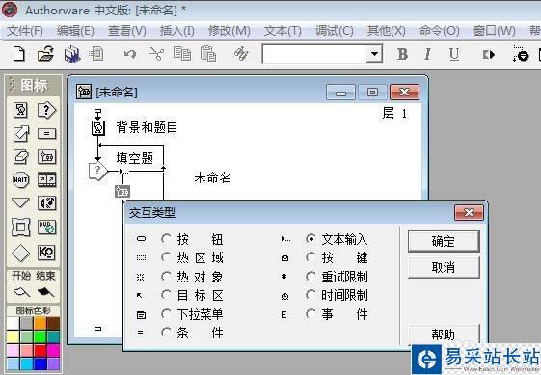Open the text style dropdown arrow

[374, 54]
